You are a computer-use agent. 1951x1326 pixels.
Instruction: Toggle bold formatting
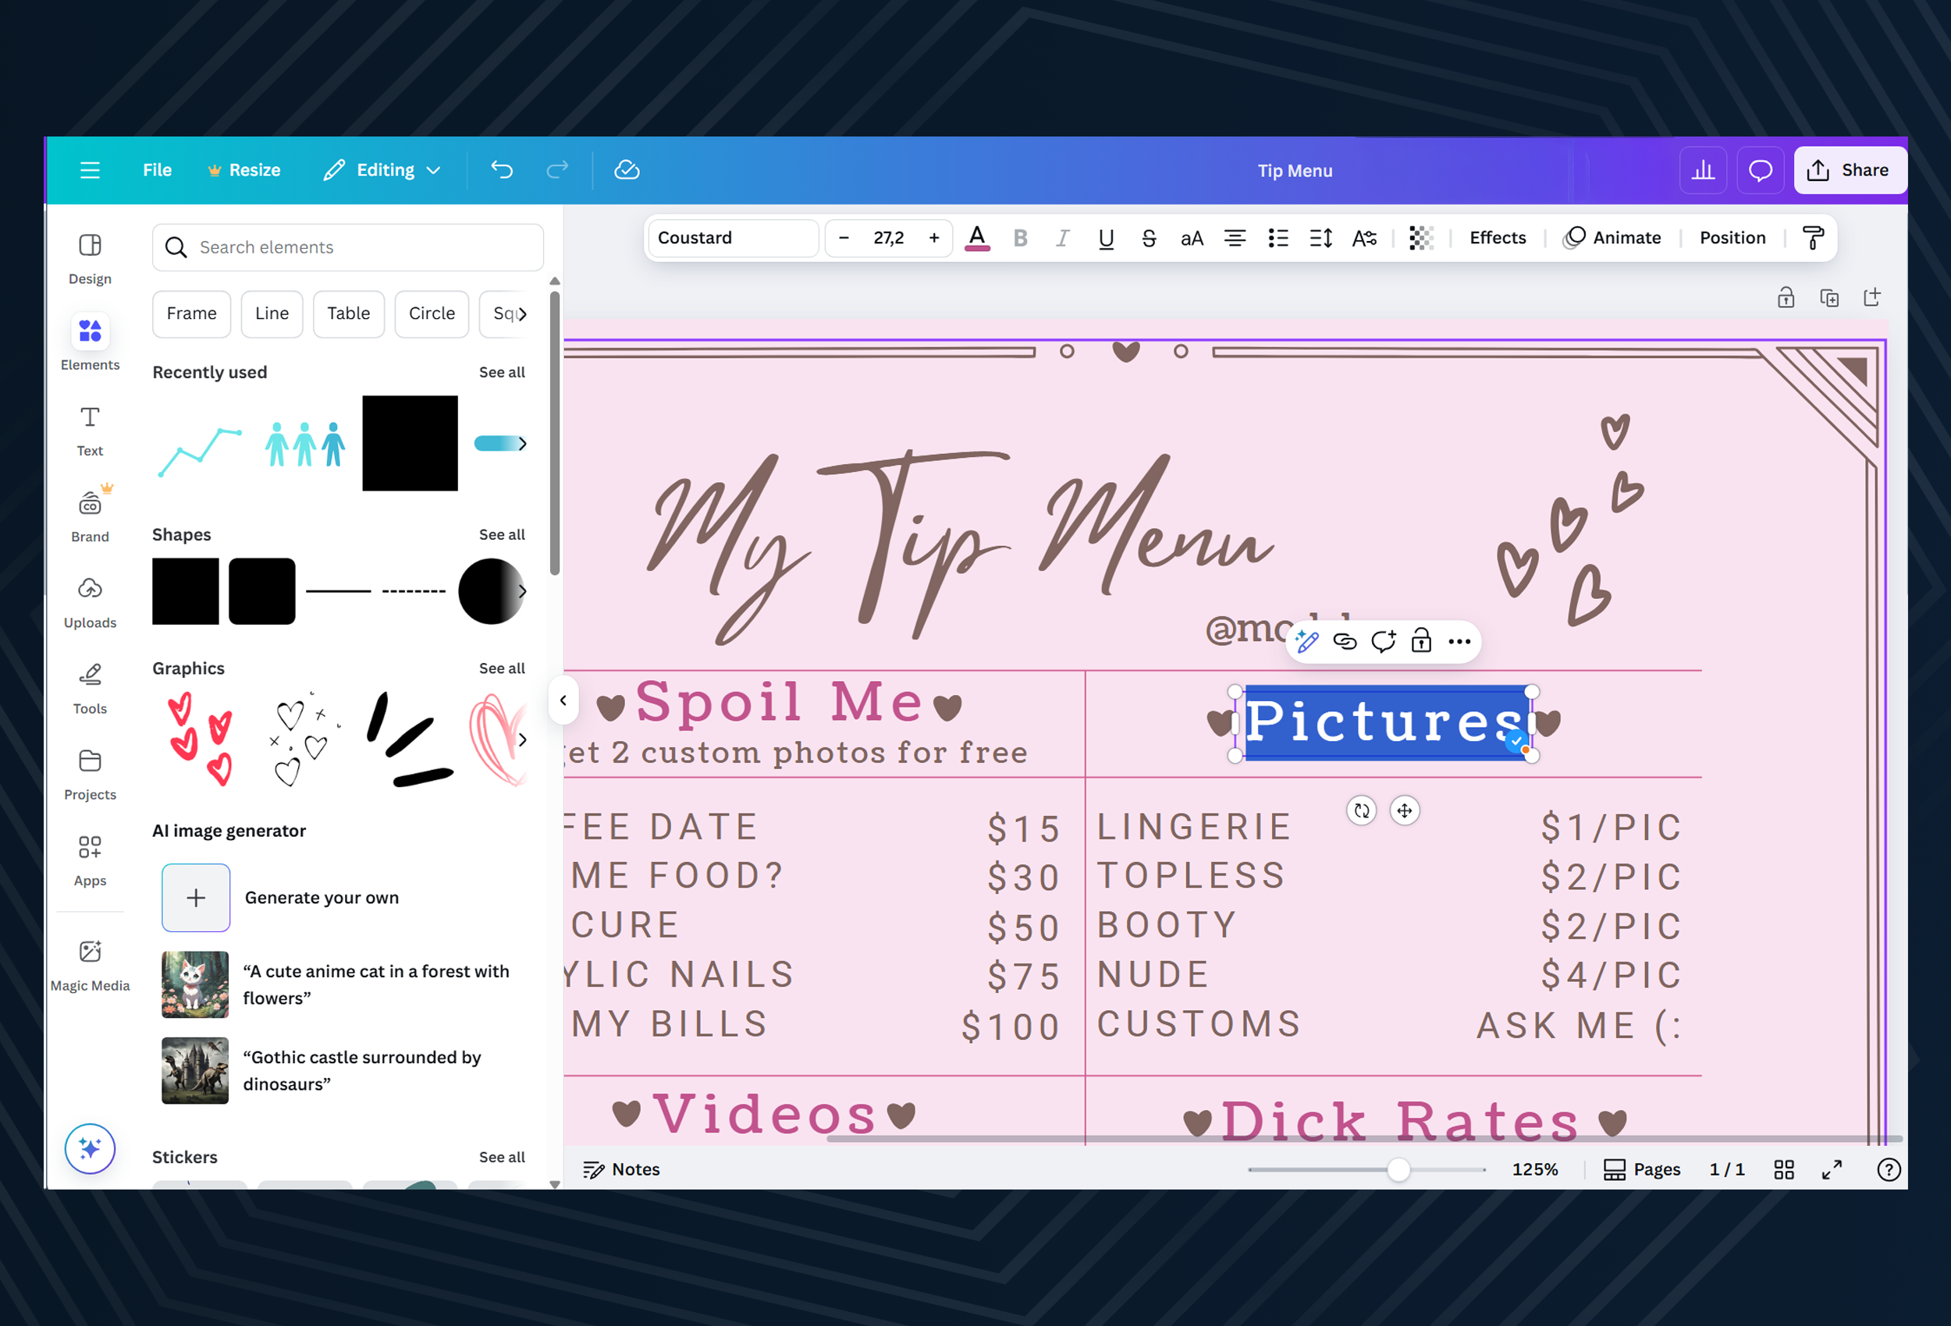tap(1020, 239)
